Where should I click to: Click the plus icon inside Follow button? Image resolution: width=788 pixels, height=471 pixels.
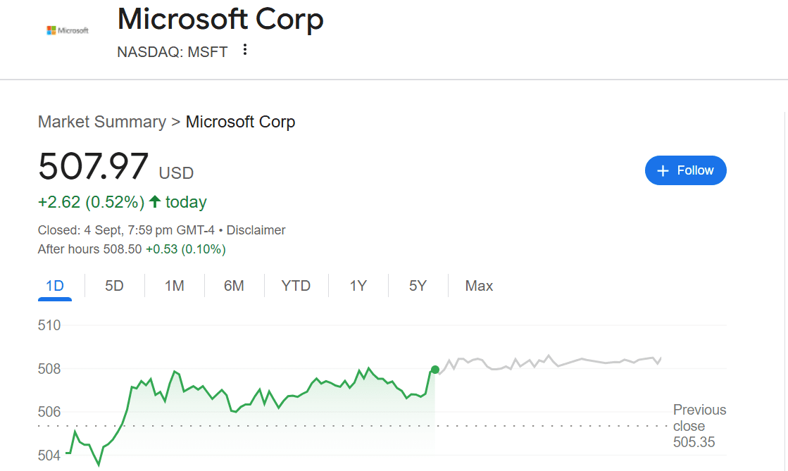663,170
